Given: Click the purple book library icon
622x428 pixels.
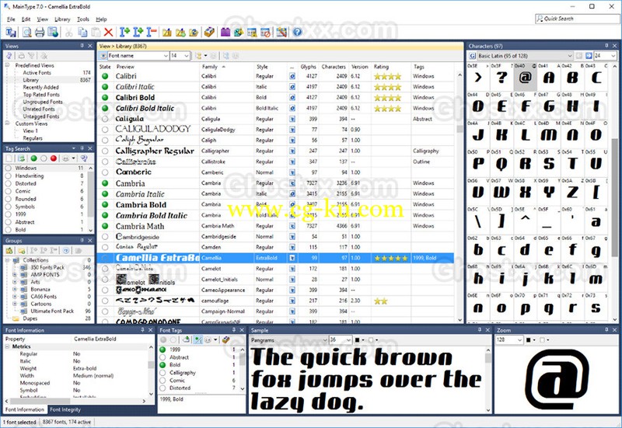Looking at the screenshot, I should point(225,32).
